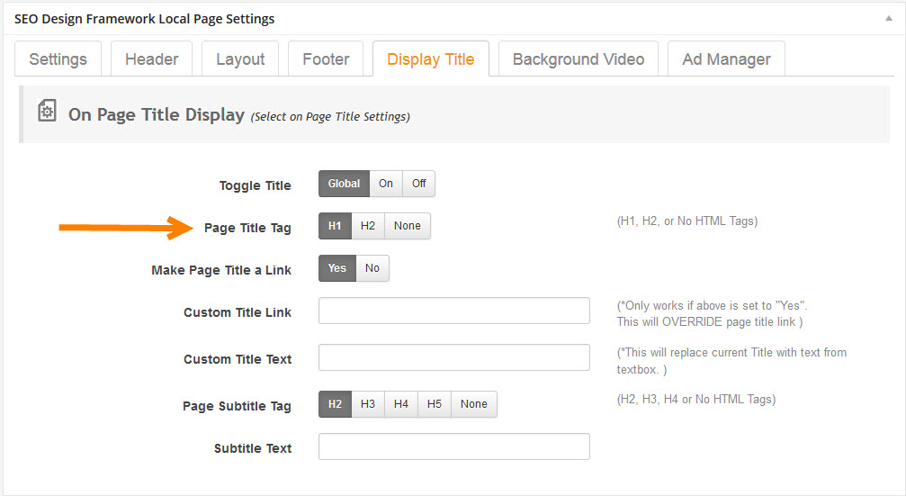The height and width of the screenshot is (496, 906).
Task: Set Page Title Tag to None
Action: (x=408, y=226)
